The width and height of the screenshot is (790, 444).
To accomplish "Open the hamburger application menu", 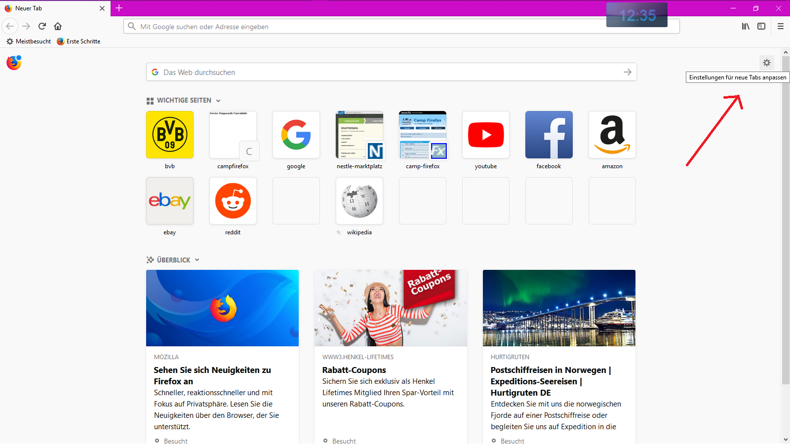I will click(780, 26).
